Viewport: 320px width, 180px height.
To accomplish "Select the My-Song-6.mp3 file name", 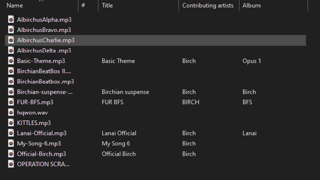I will pos(39,144).
